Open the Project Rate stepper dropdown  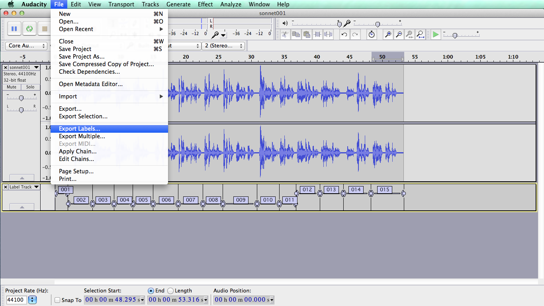(33, 300)
